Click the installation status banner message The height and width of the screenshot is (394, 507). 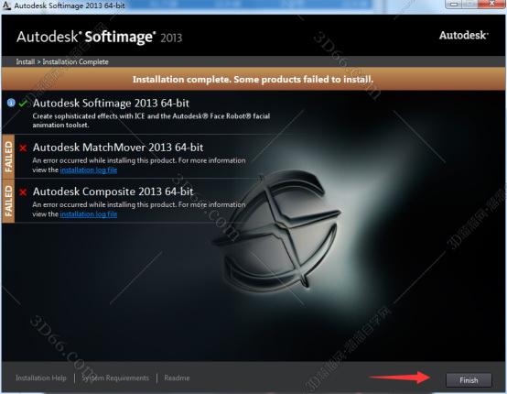click(x=253, y=80)
